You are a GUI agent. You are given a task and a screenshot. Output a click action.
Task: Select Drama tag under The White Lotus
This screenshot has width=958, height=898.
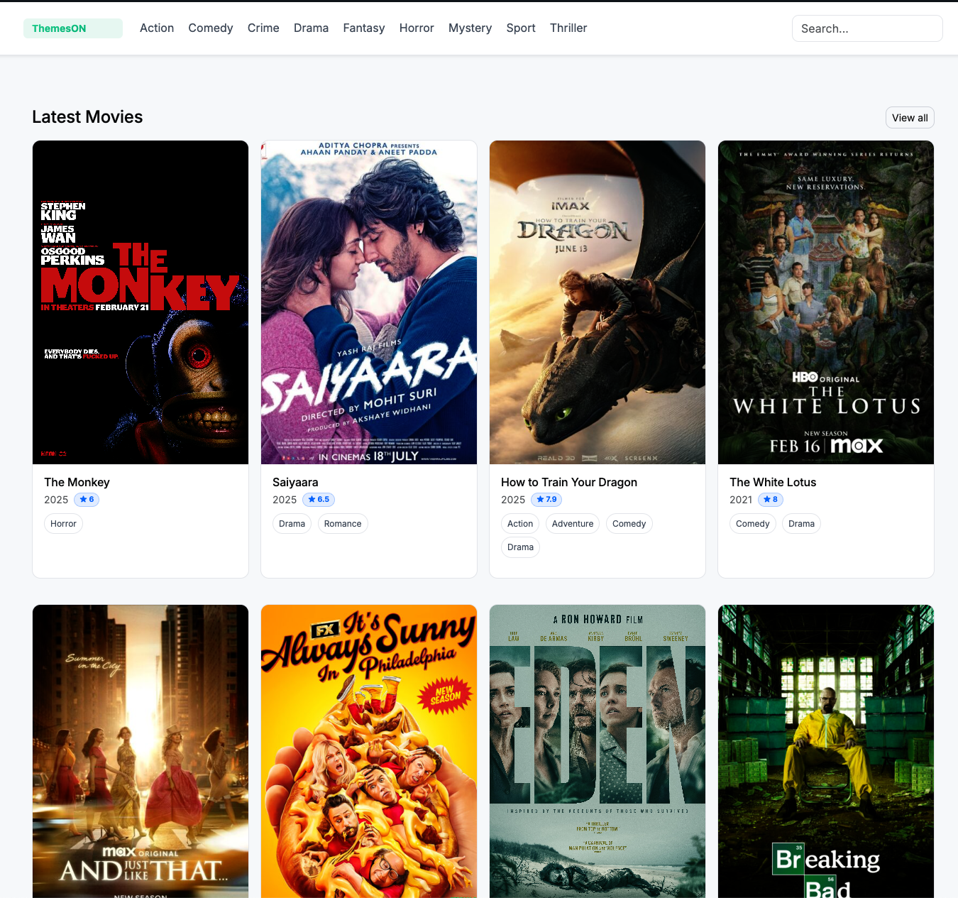tap(801, 524)
